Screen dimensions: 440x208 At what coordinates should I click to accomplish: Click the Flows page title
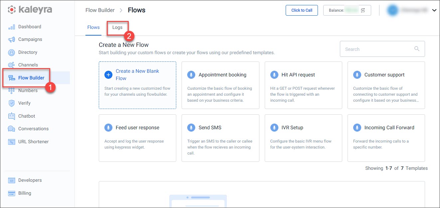pyautogui.click(x=137, y=10)
